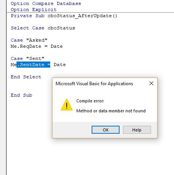Click the 'Method or data member not found' message
Image resolution: width=174 pixels, height=175 pixels.
tap(111, 111)
